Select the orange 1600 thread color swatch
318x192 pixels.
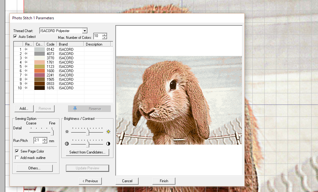pos(40,71)
